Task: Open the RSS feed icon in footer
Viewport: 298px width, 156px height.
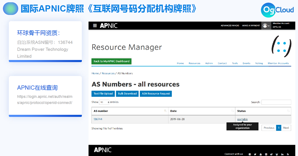Action: click(x=288, y=154)
